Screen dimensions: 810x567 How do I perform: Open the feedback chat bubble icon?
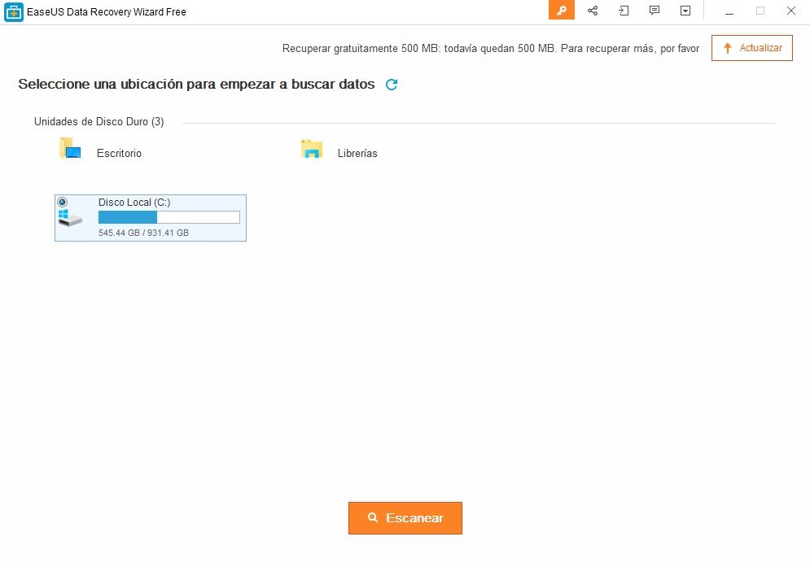655,11
